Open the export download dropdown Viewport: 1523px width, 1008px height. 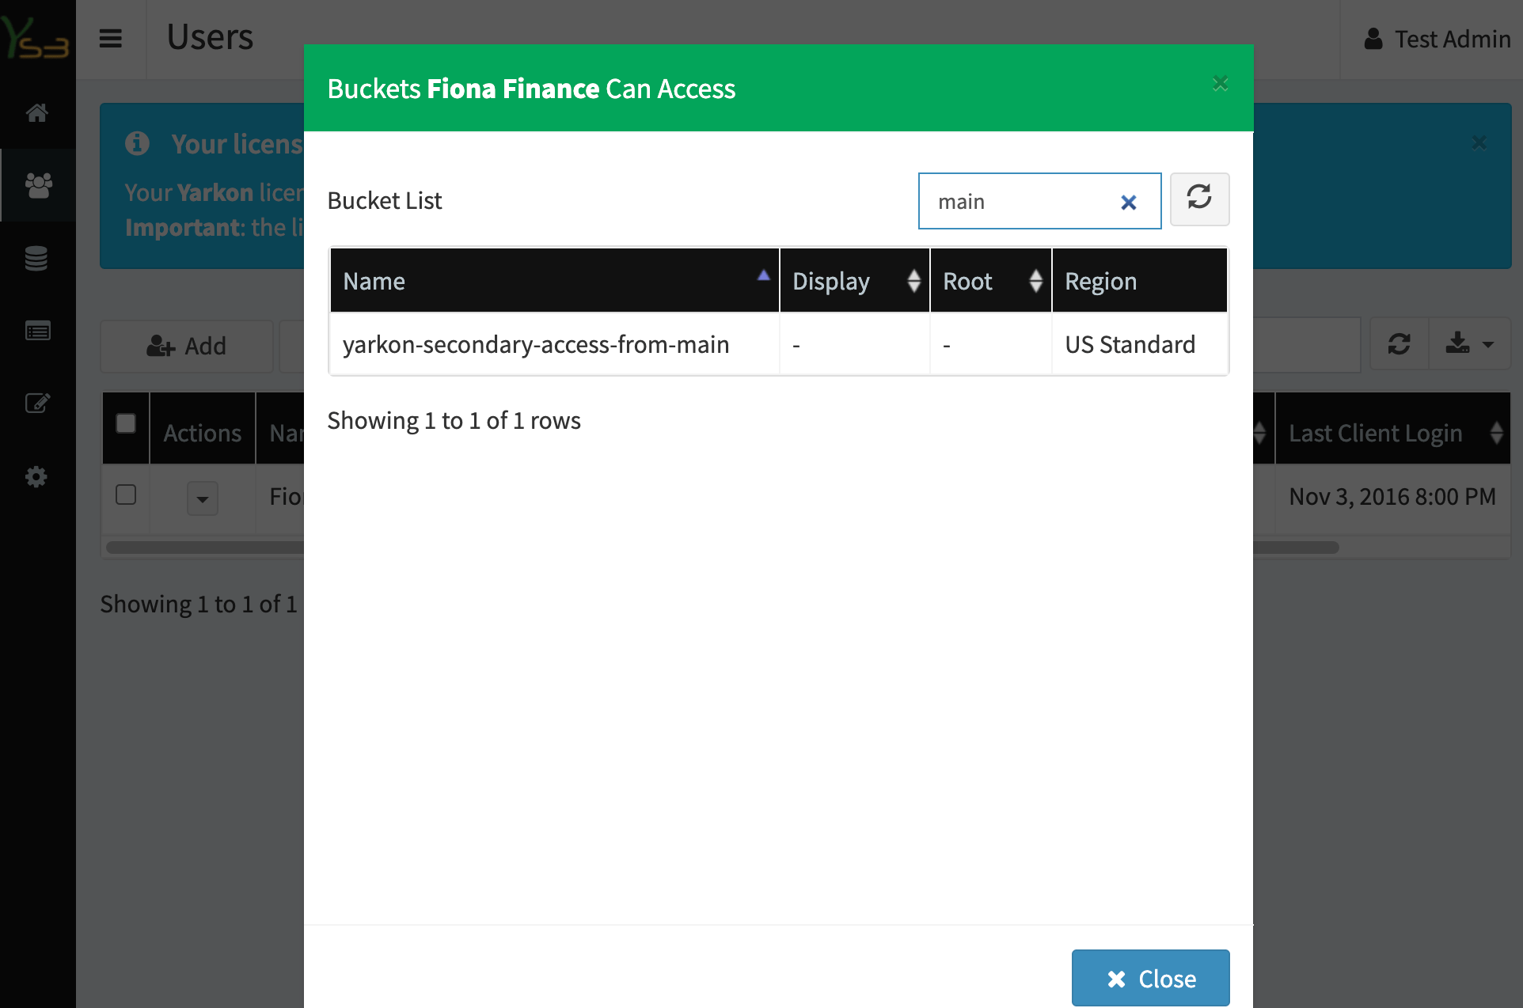point(1469,344)
